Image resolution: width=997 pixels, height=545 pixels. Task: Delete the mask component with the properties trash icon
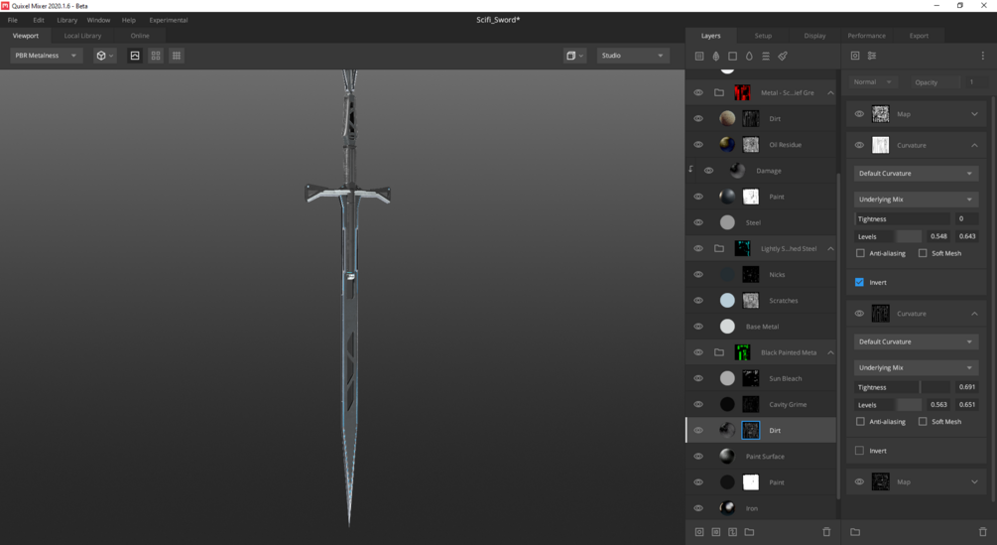(984, 532)
